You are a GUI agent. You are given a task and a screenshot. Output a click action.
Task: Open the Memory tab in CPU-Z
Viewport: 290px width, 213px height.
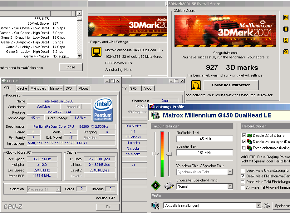tap(56, 88)
